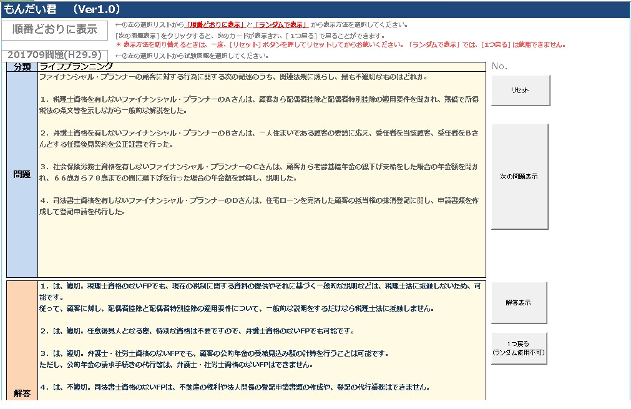Click the No. label
This screenshot has height=409, width=631.
[499, 66]
